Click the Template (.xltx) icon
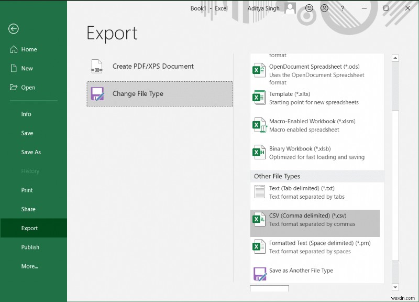The image size is (419, 302). coord(258,98)
